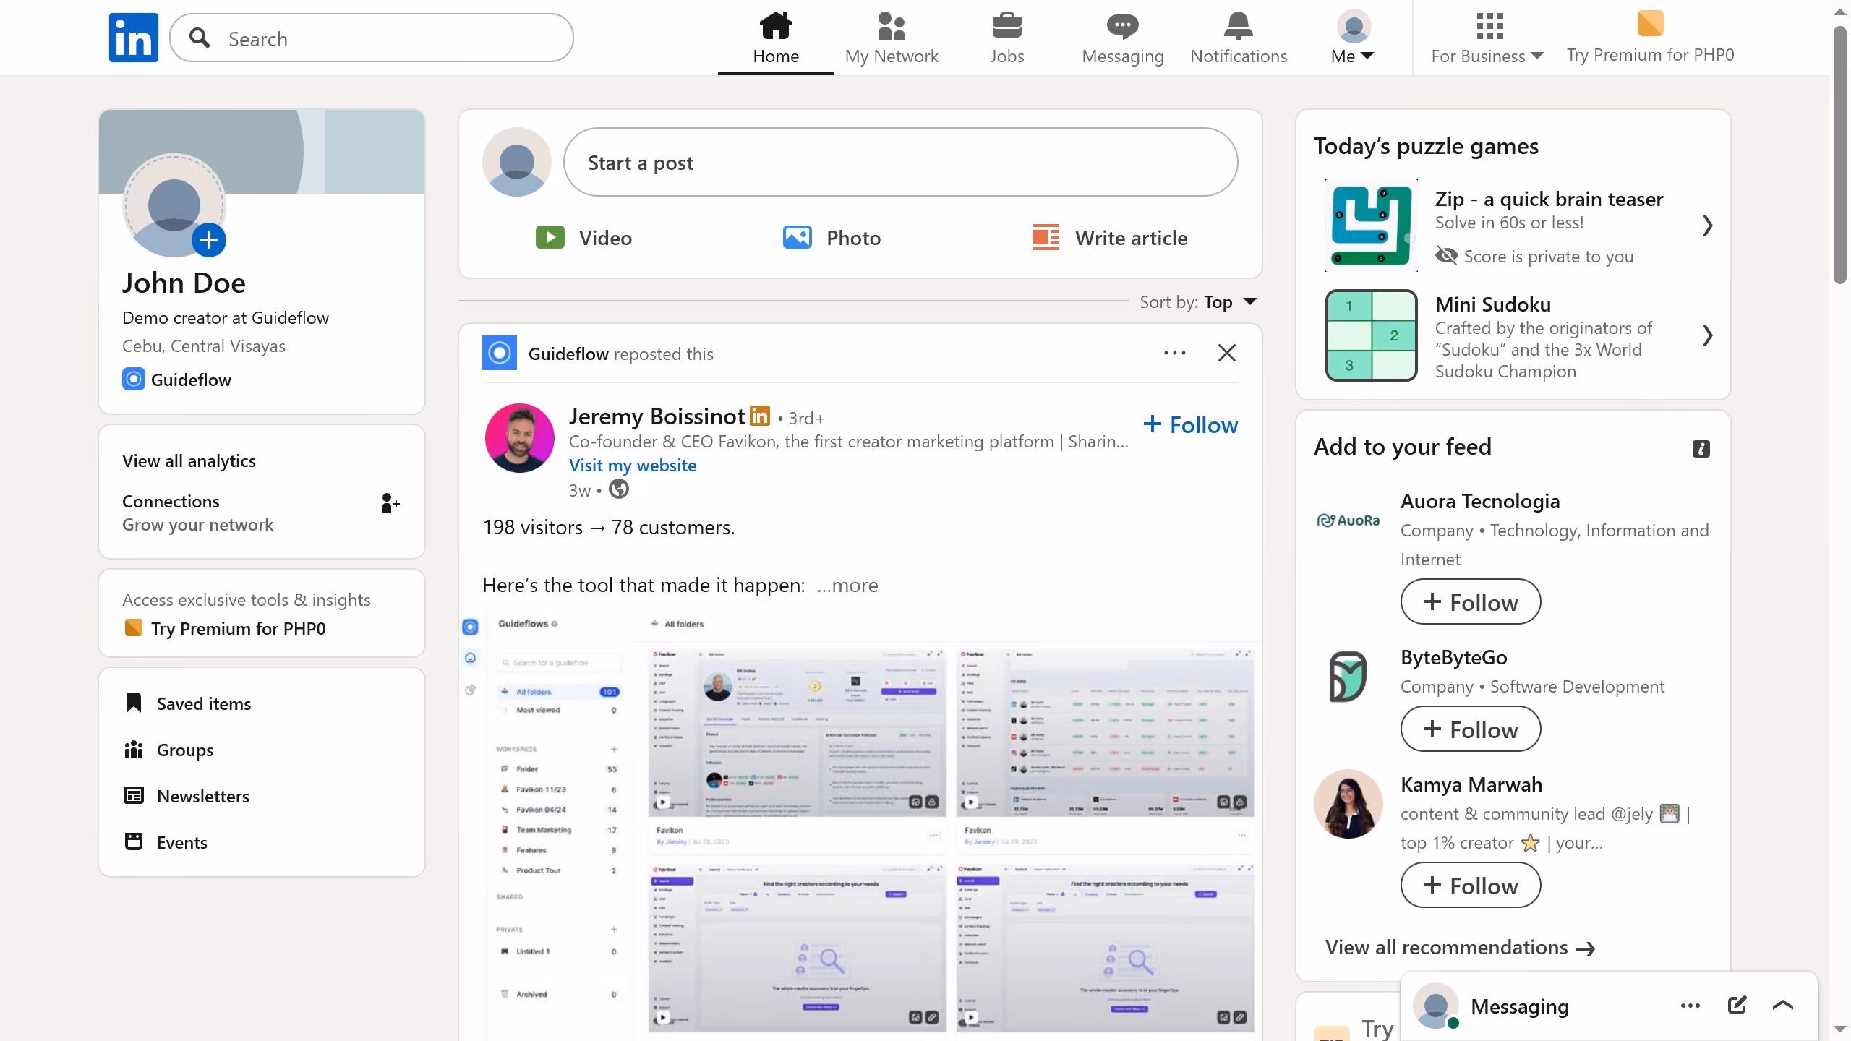
Task: Open the Jobs briefcase icon
Action: tap(1006, 26)
